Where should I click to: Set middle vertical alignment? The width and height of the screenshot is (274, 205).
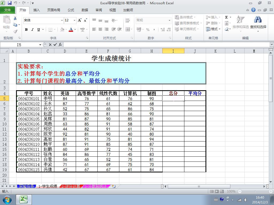coord(100,20)
